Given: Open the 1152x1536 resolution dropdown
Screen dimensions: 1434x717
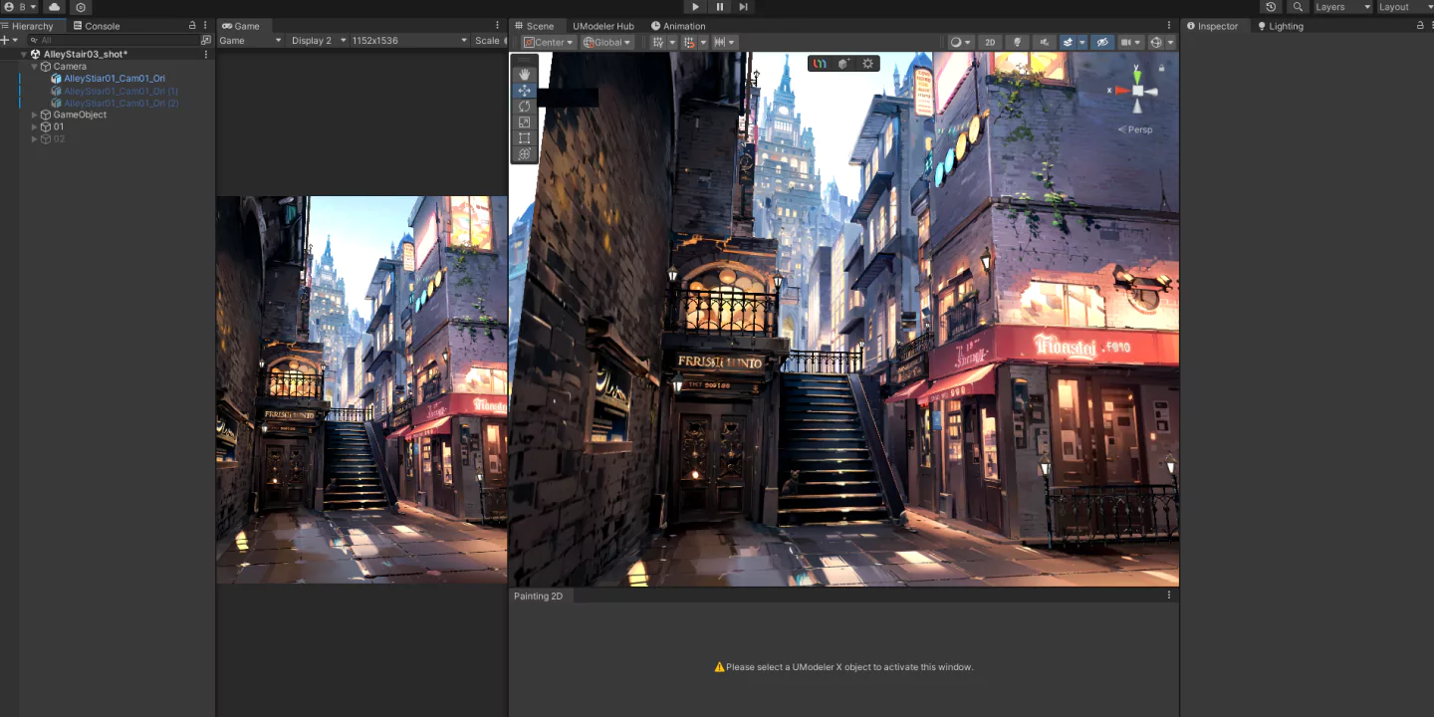Looking at the screenshot, I should 408,41.
